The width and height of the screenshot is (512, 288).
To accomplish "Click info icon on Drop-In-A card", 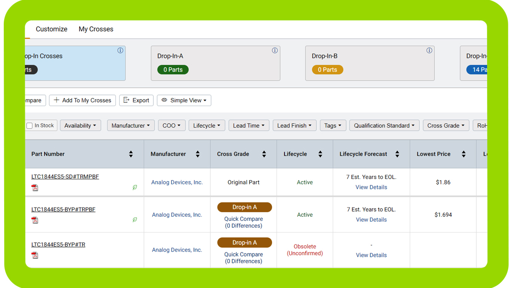I will click(275, 51).
